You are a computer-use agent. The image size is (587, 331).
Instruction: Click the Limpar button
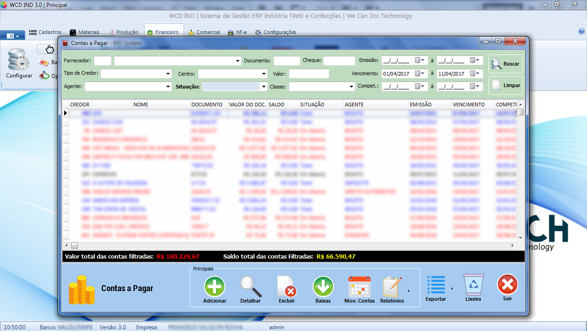(505, 86)
